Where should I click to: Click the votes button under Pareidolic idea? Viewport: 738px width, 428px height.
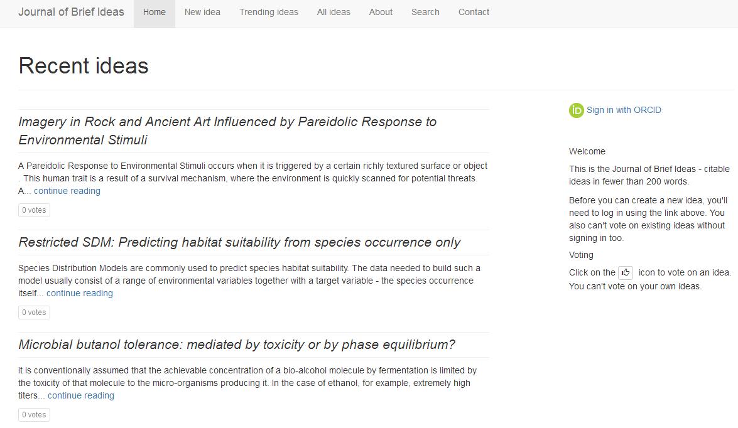[x=34, y=210]
